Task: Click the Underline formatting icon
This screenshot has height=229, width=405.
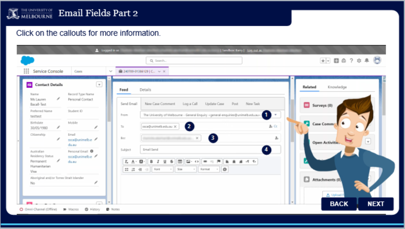Action: (x=165, y=162)
